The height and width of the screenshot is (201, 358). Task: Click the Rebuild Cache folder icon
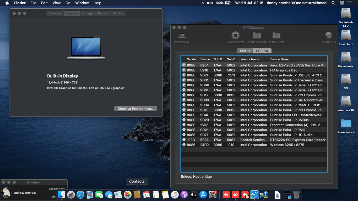[257, 36]
